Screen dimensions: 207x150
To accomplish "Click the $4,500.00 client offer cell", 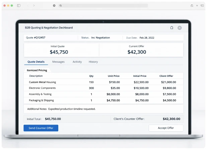I will [x=169, y=100].
